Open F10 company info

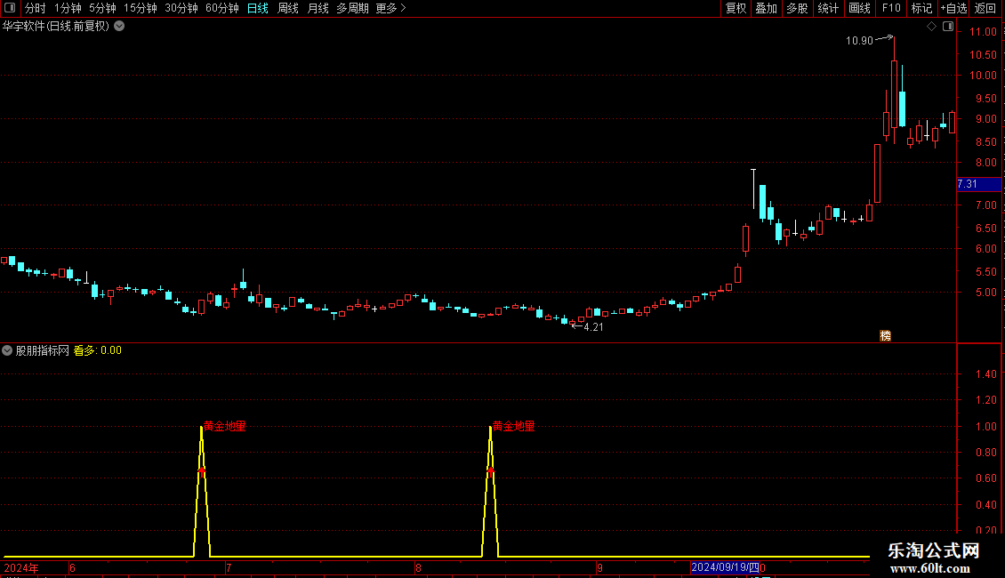pos(891,8)
